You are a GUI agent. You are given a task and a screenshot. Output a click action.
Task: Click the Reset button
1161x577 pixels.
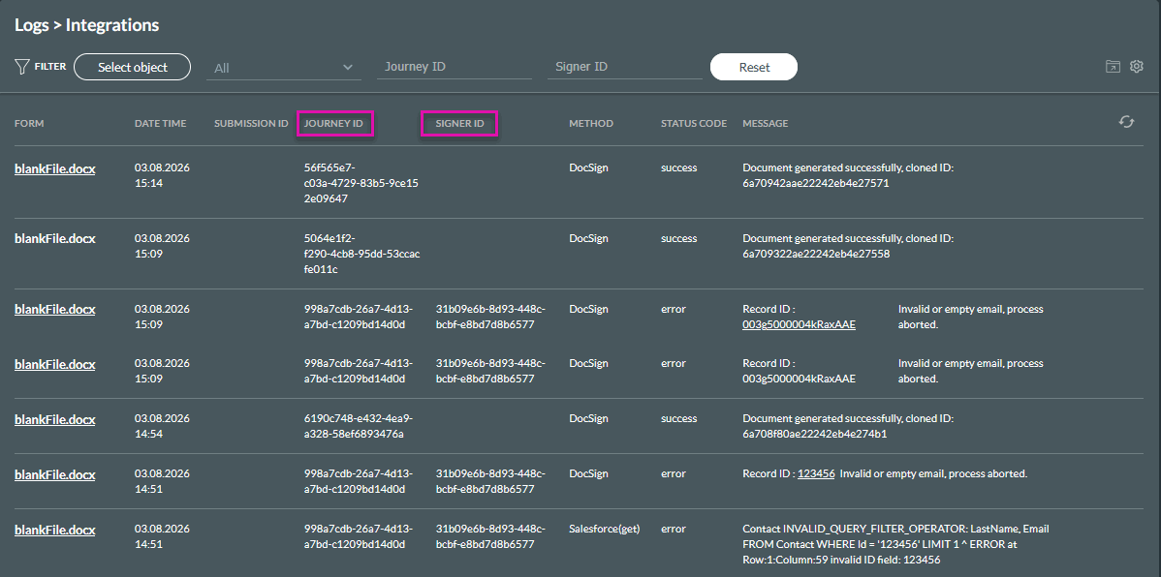point(754,68)
